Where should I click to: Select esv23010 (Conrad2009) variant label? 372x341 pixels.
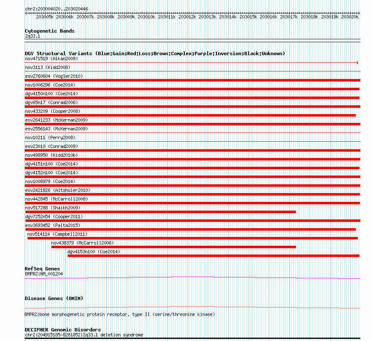51,146
